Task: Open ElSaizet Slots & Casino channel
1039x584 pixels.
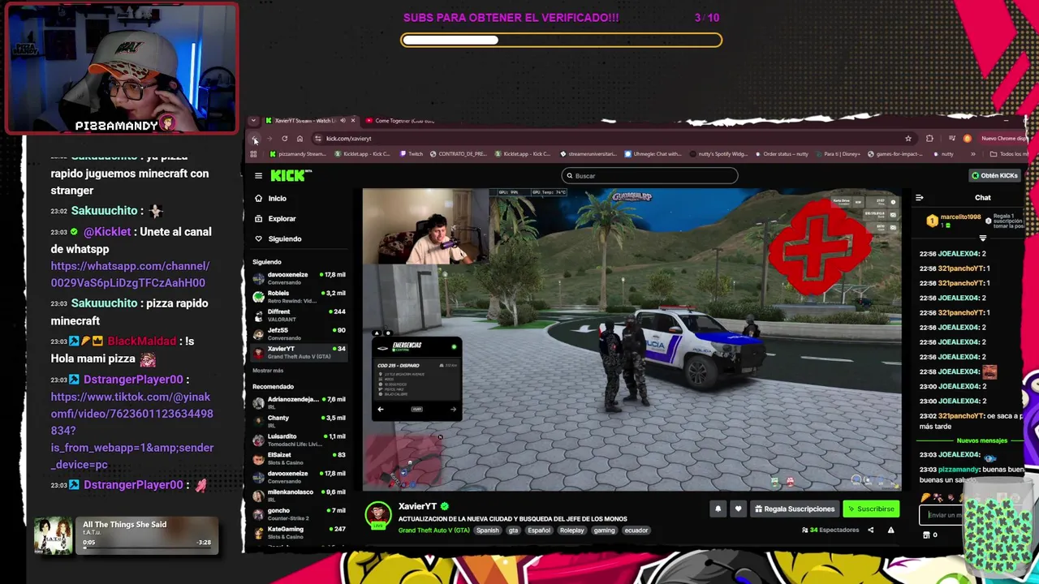Action: pos(300,458)
